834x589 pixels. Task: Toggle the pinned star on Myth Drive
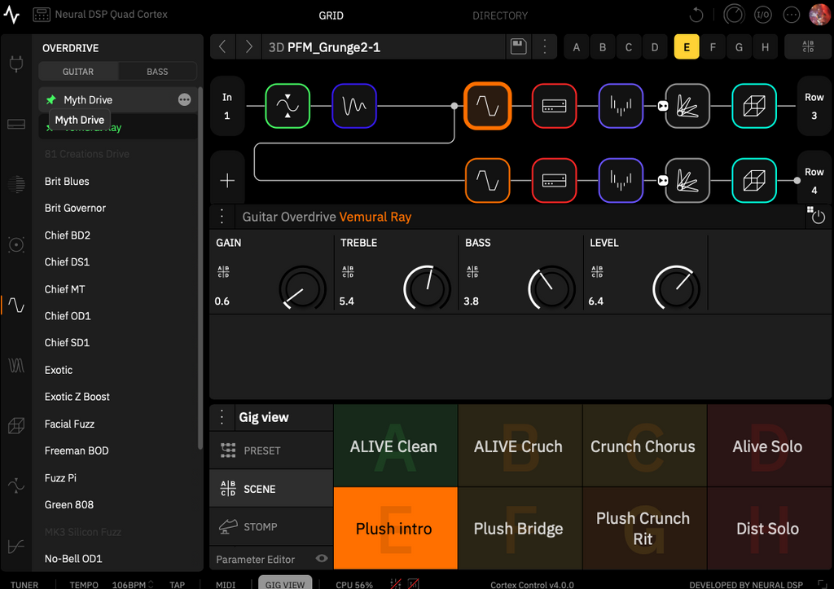pyautogui.click(x=51, y=99)
